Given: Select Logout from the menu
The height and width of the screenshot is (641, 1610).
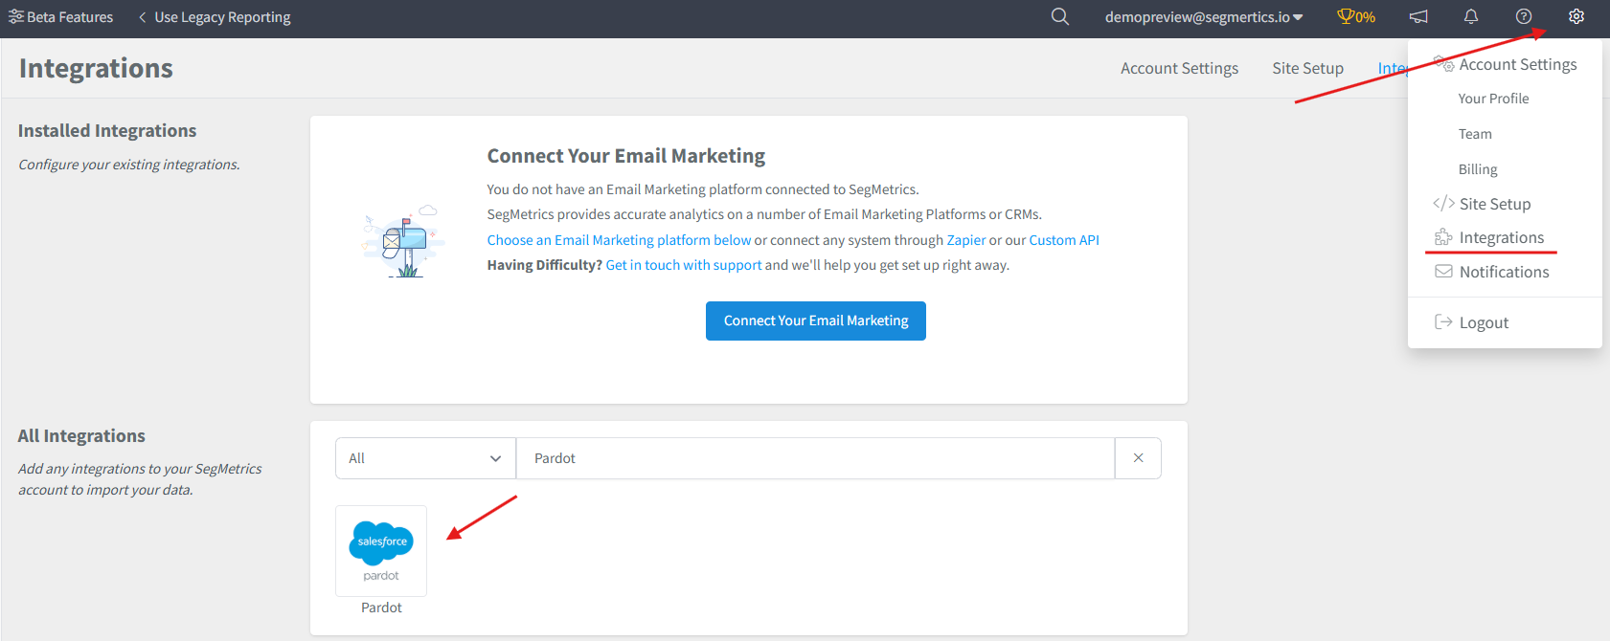Looking at the screenshot, I should pos(1484,322).
